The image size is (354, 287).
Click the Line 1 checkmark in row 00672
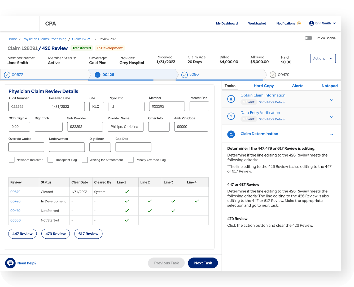coord(127,192)
